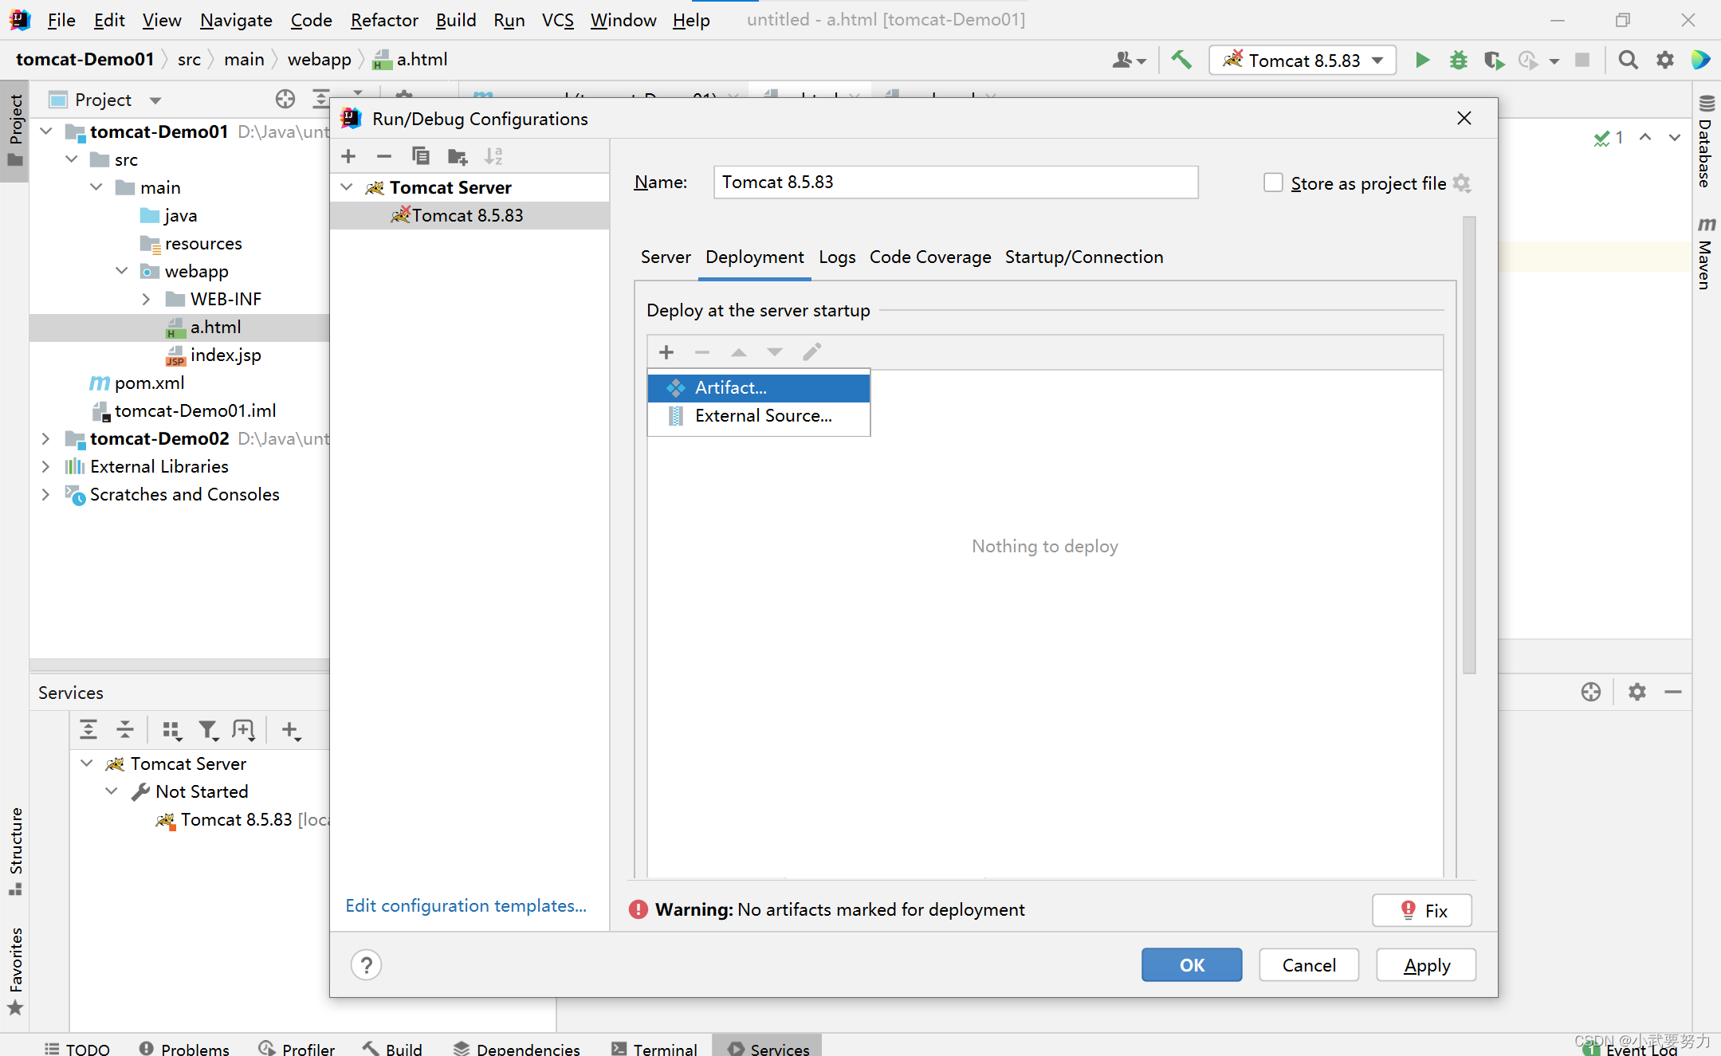This screenshot has height=1056, width=1721.
Task: Click the Copy Configuration icon
Action: 420,156
